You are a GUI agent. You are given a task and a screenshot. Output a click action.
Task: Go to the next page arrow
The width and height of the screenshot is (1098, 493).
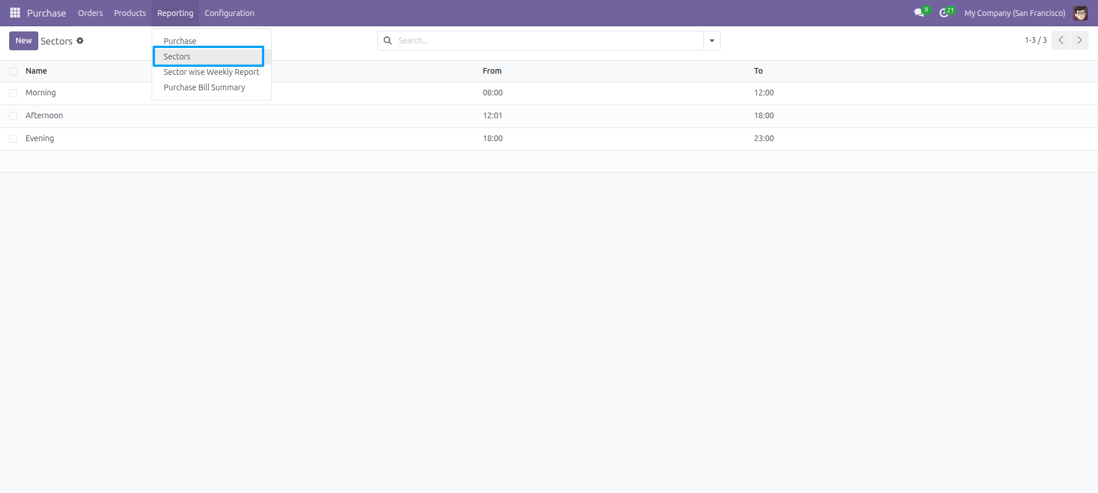(x=1080, y=40)
